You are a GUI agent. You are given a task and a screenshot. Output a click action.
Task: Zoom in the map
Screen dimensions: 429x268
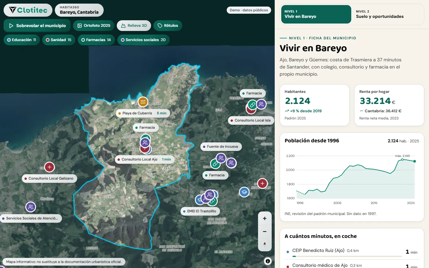(265, 218)
